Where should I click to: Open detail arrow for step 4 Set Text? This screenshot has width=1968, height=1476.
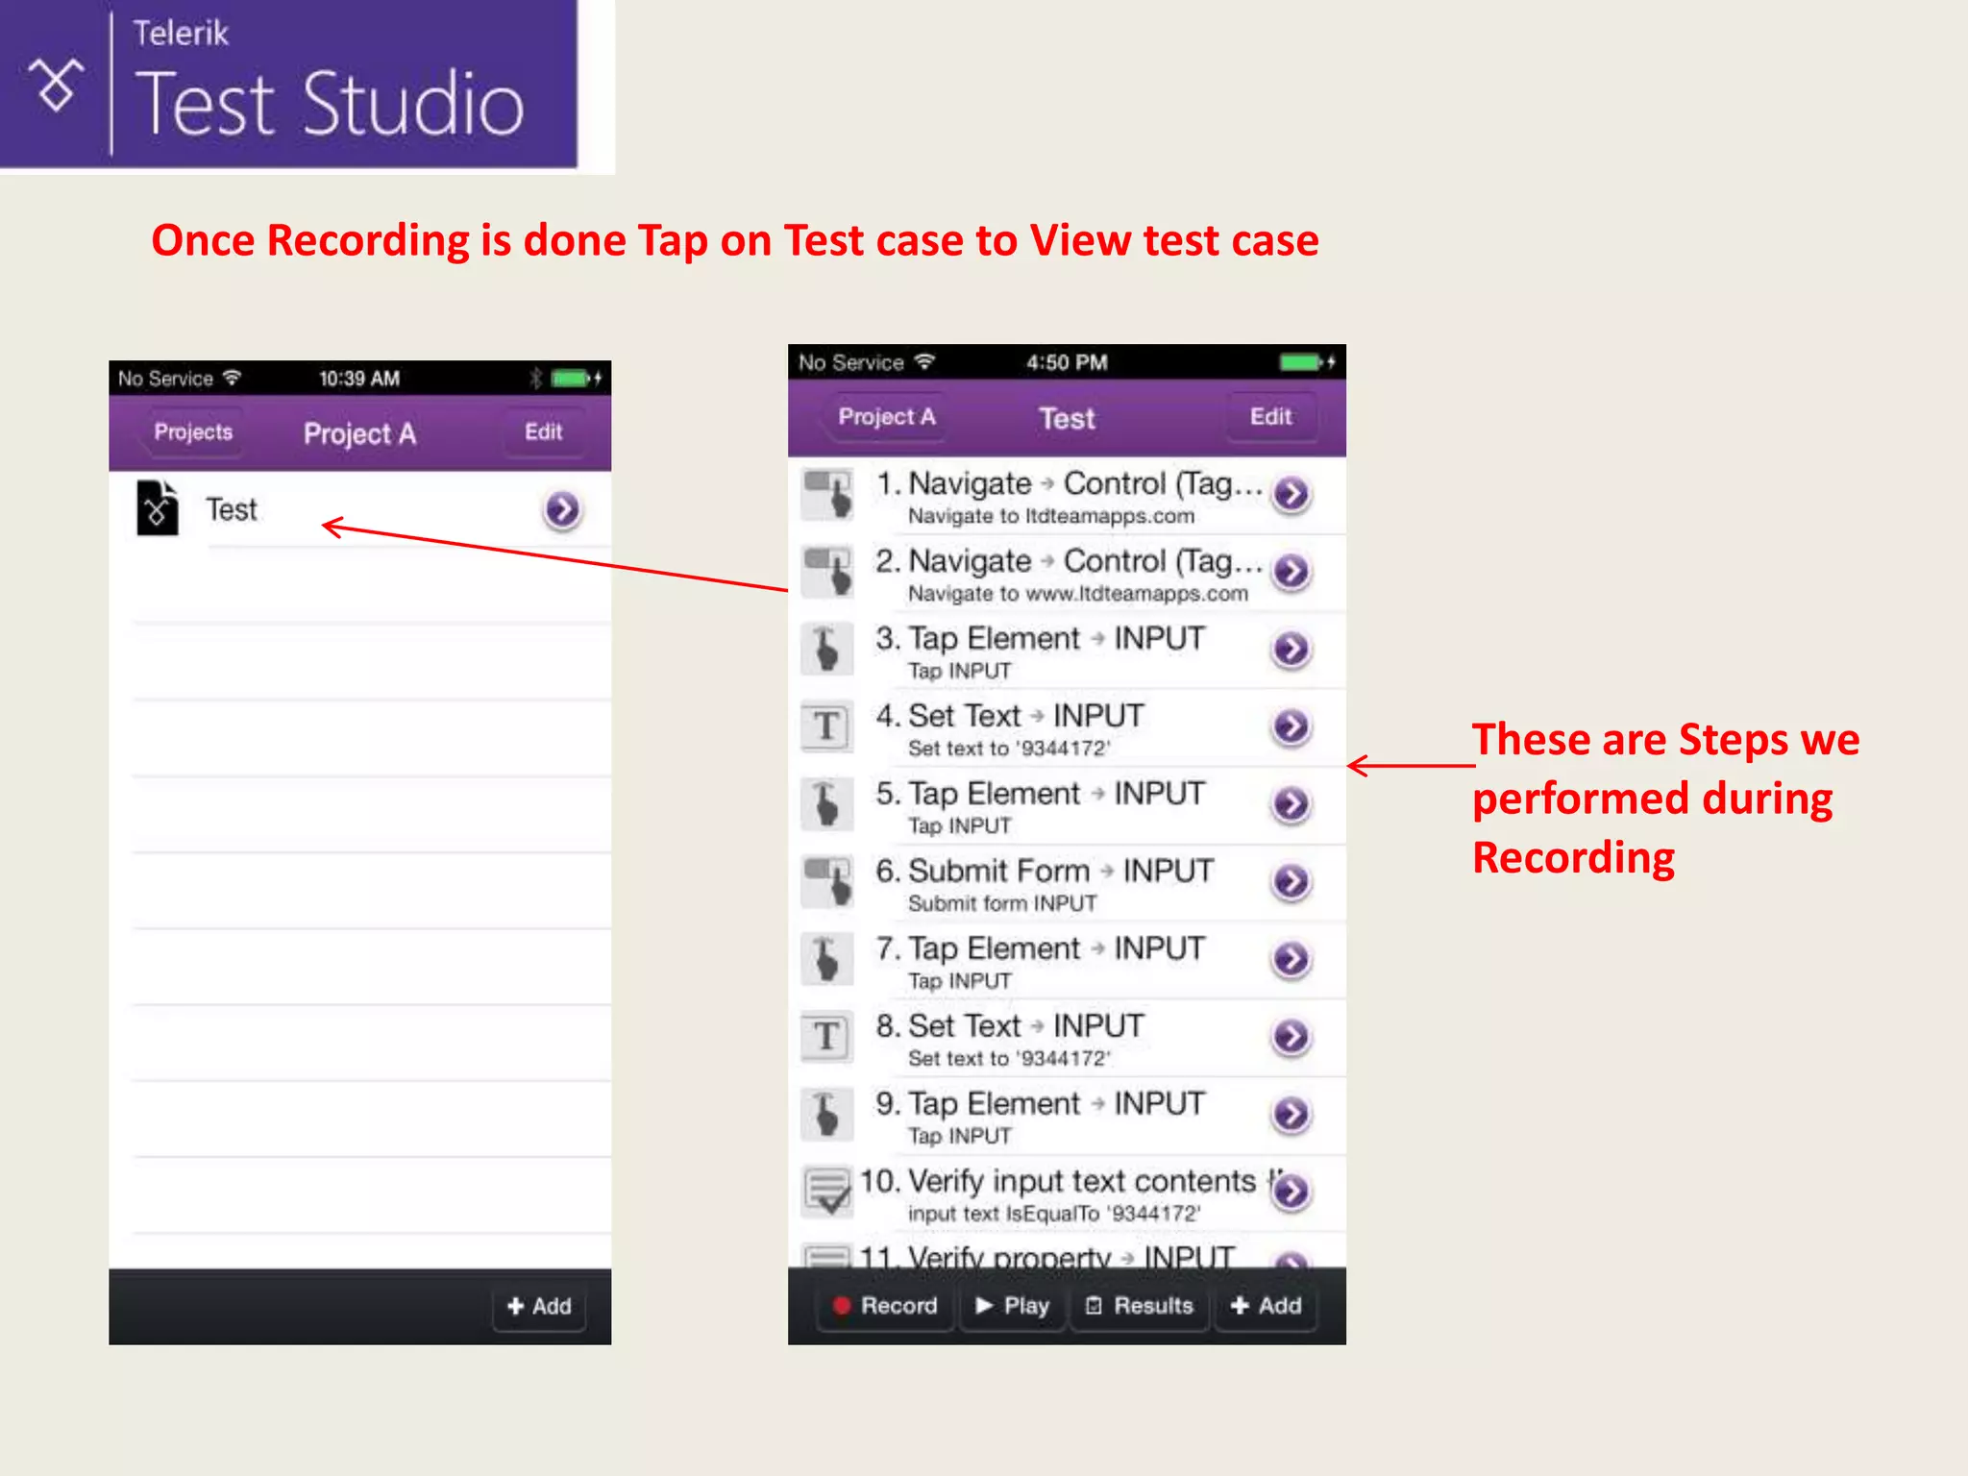[x=1291, y=726]
